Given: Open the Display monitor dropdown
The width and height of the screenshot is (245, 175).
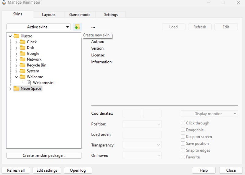Looking at the screenshot, I should [x=209, y=114].
